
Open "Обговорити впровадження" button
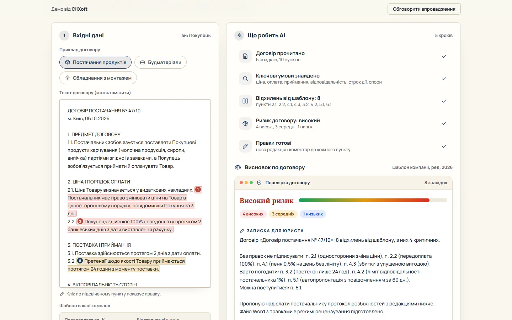coord(424,9)
